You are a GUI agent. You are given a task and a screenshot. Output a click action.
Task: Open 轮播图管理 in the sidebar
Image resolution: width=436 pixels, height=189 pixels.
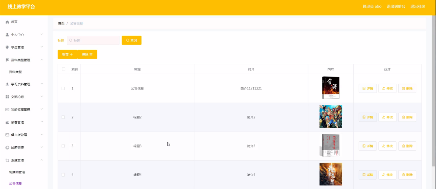[17, 172]
